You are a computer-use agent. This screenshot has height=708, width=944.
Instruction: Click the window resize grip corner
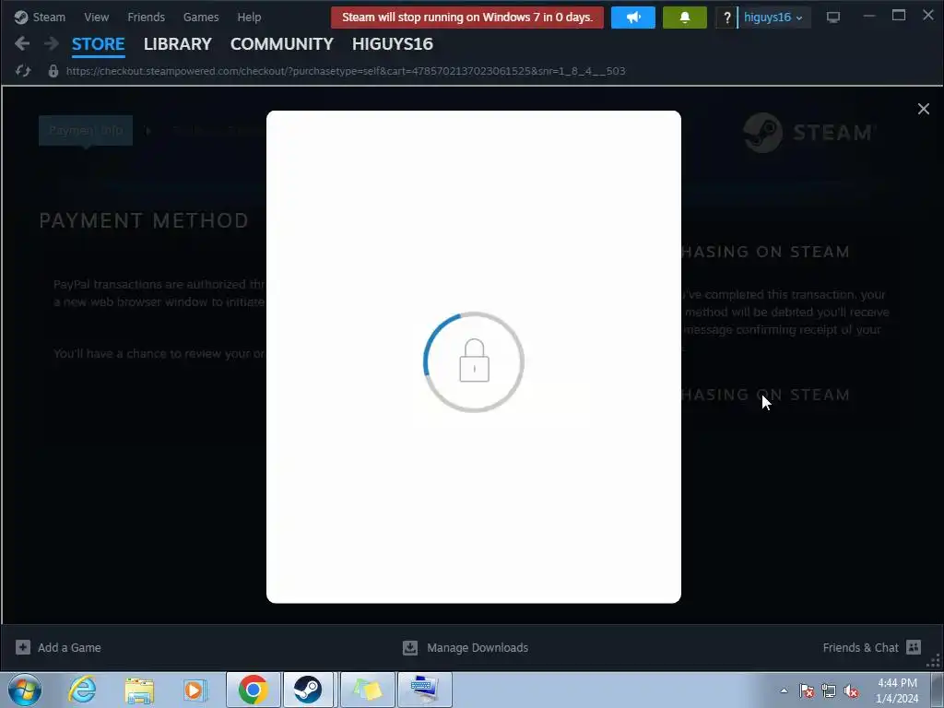pos(935,662)
